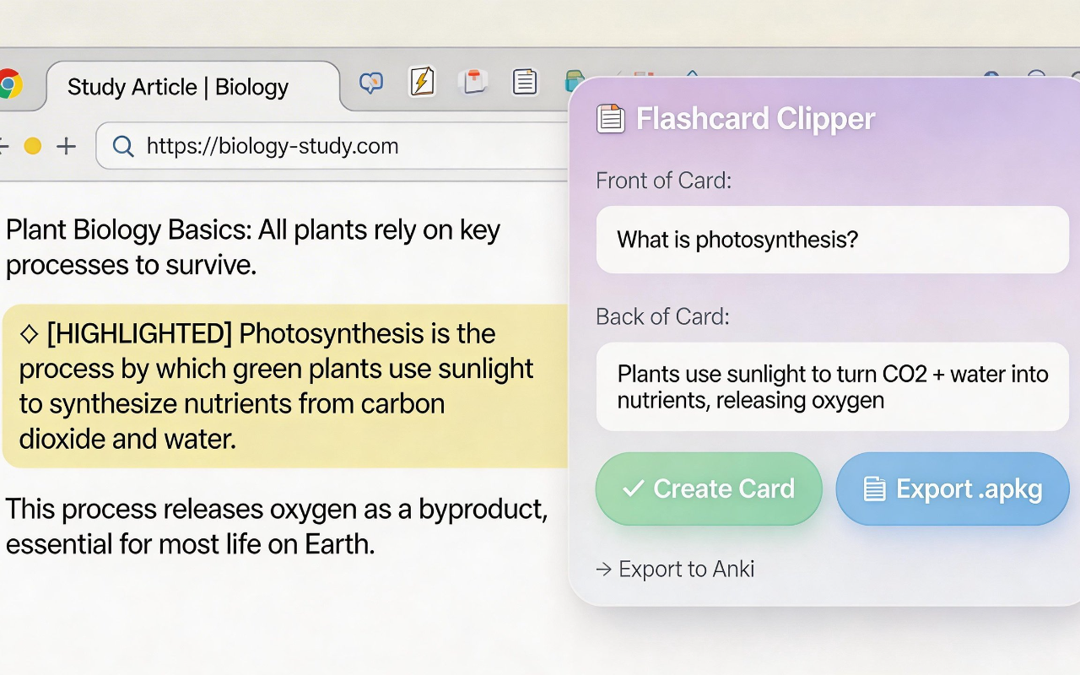This screenshot has width=1080, height=675.
Task: Click the teal storage box extension icon
Action: 575,82
